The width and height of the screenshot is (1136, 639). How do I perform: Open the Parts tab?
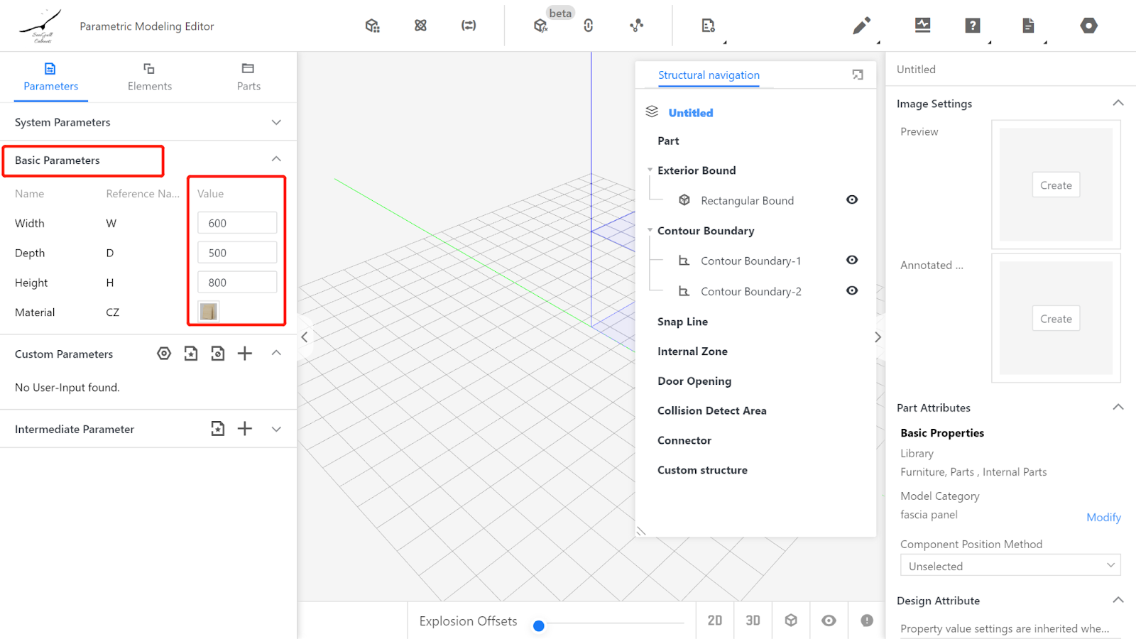click(248, 77)
